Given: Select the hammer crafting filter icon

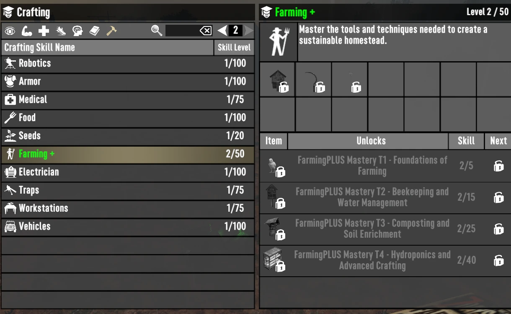Looking at the screenshot, I should click(x=111, y=31).
